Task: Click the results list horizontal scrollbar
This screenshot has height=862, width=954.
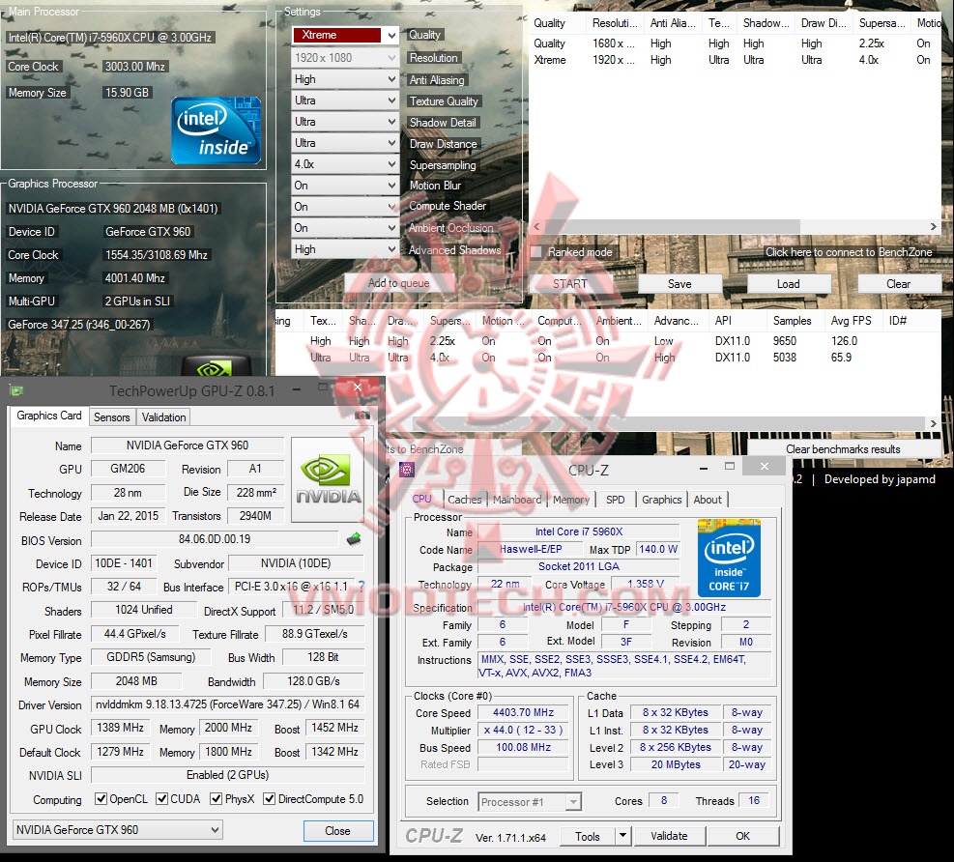Action: 668,423
